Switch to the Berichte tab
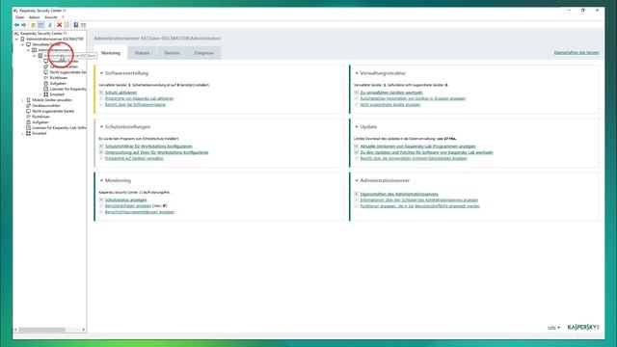Viewport: 617px width, 347px height. [172, 53]
